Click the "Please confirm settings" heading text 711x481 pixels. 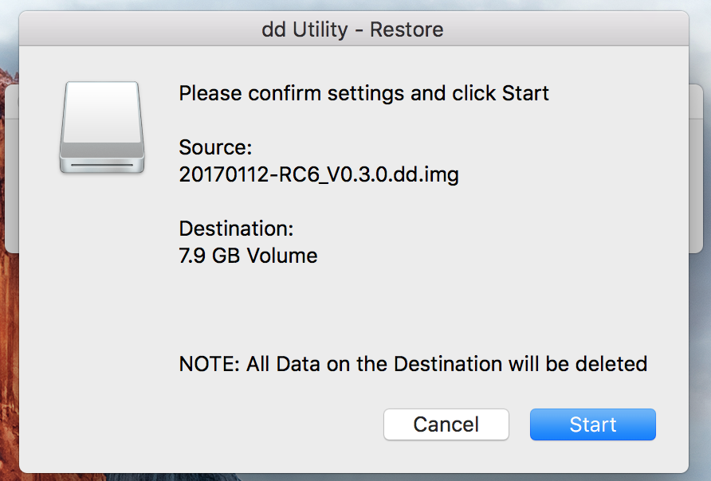coord(363,93)
